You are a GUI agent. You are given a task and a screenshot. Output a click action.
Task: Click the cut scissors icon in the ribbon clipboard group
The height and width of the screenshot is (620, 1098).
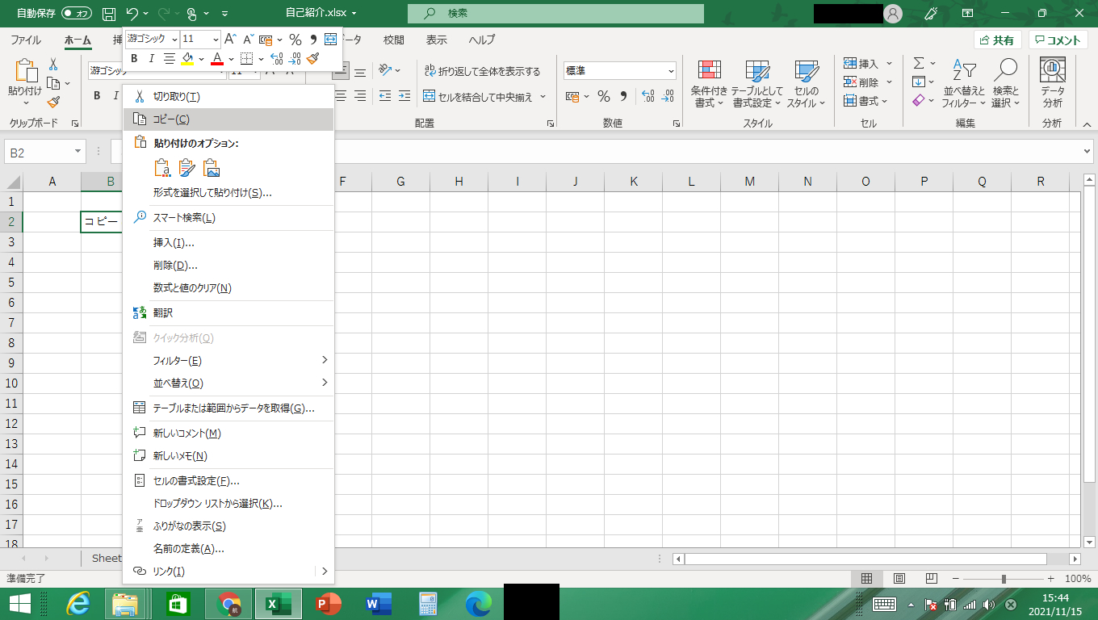coord(53,64)
